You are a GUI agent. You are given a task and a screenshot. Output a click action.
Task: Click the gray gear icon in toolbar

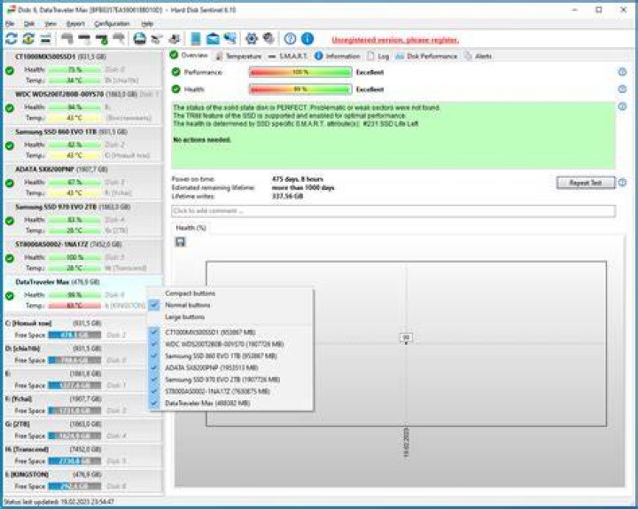click(x=268, y=39)
